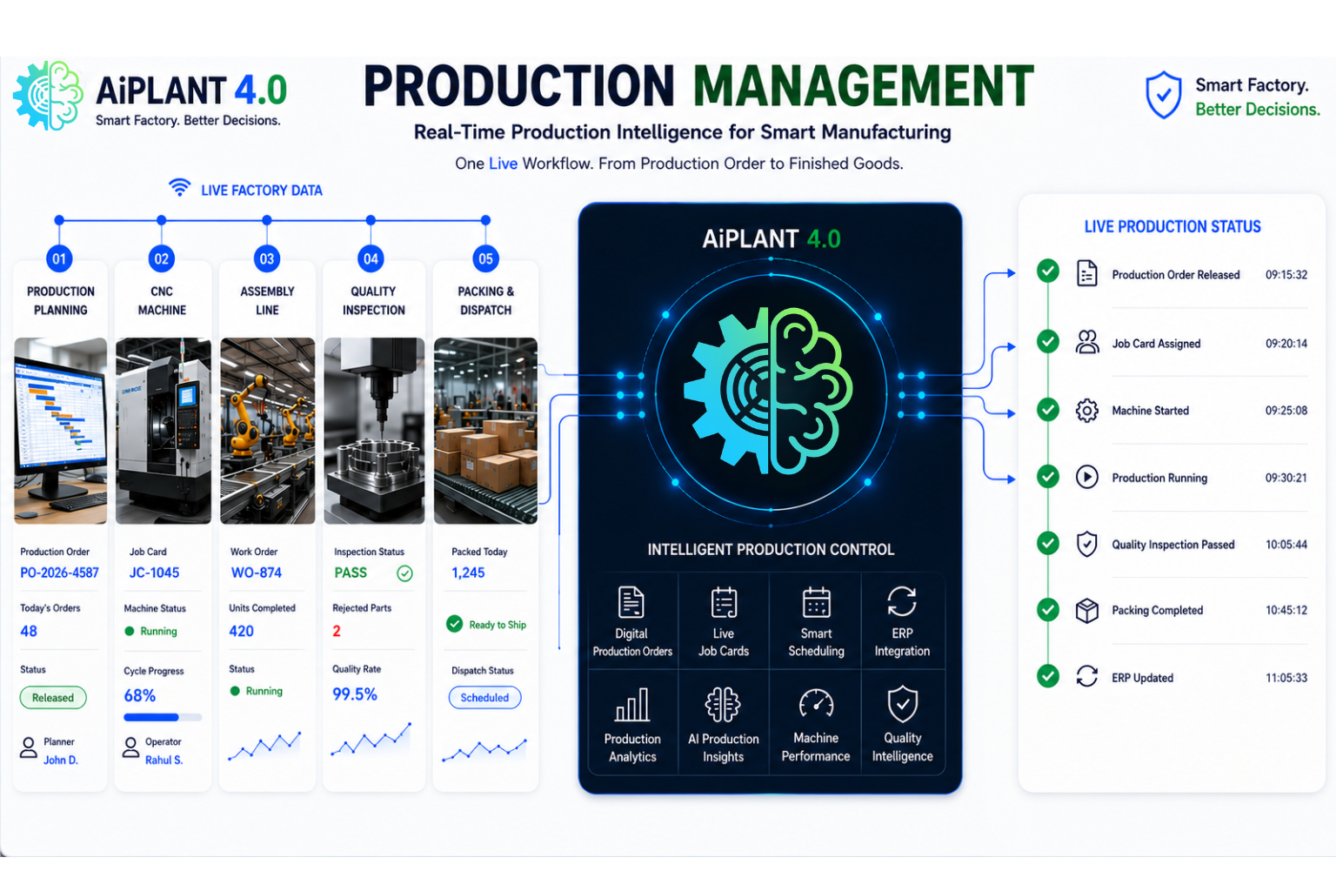Click the Inspection Status PASS check circle
Image resolution: width=1336 pixels, height=891 pixels.
[404, 573]
